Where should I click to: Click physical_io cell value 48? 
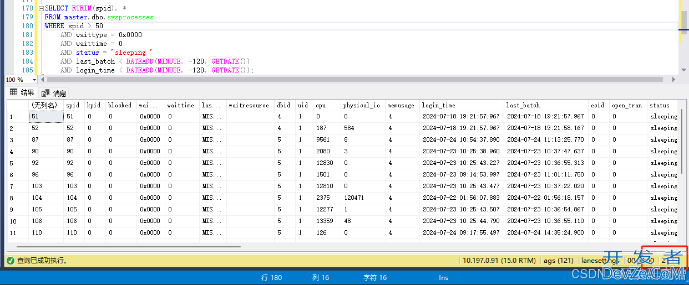(x=363, y=221)
